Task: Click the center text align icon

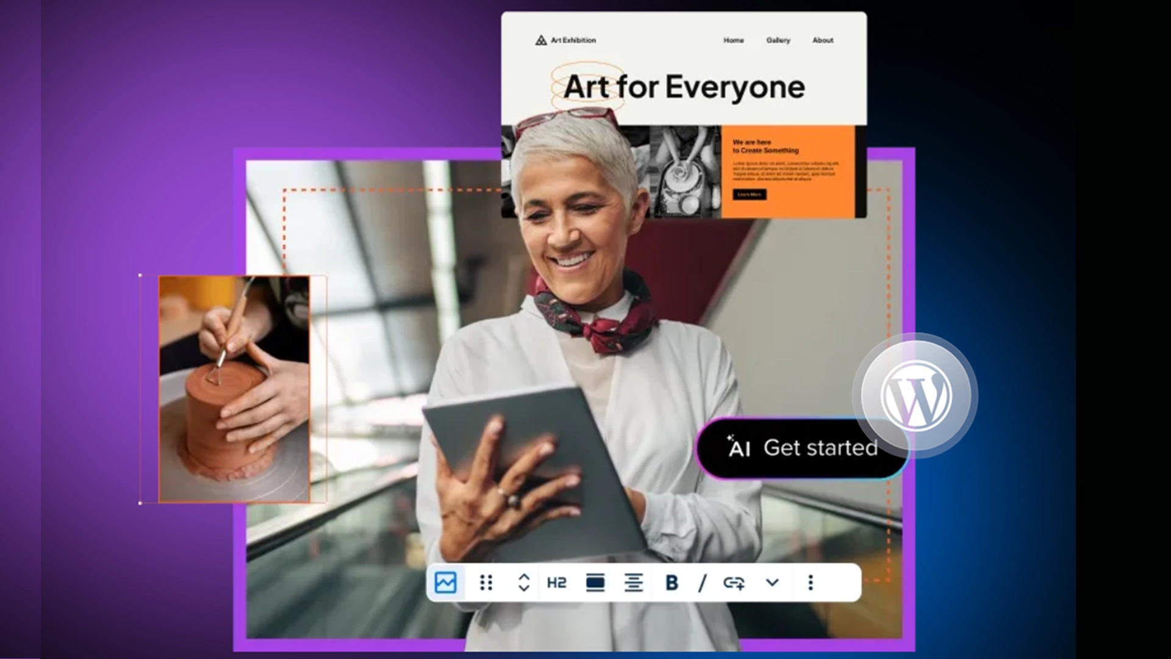Action: [634, 583]
